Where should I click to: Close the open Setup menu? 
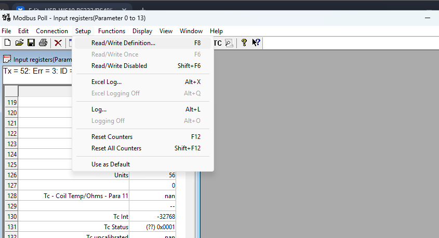click(x=83, y=31)
